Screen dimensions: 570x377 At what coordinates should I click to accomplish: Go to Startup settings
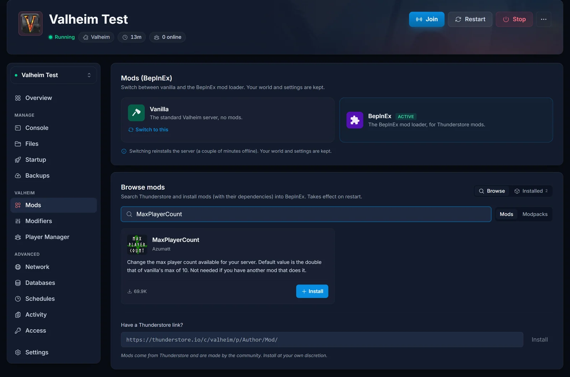[53, 160]
